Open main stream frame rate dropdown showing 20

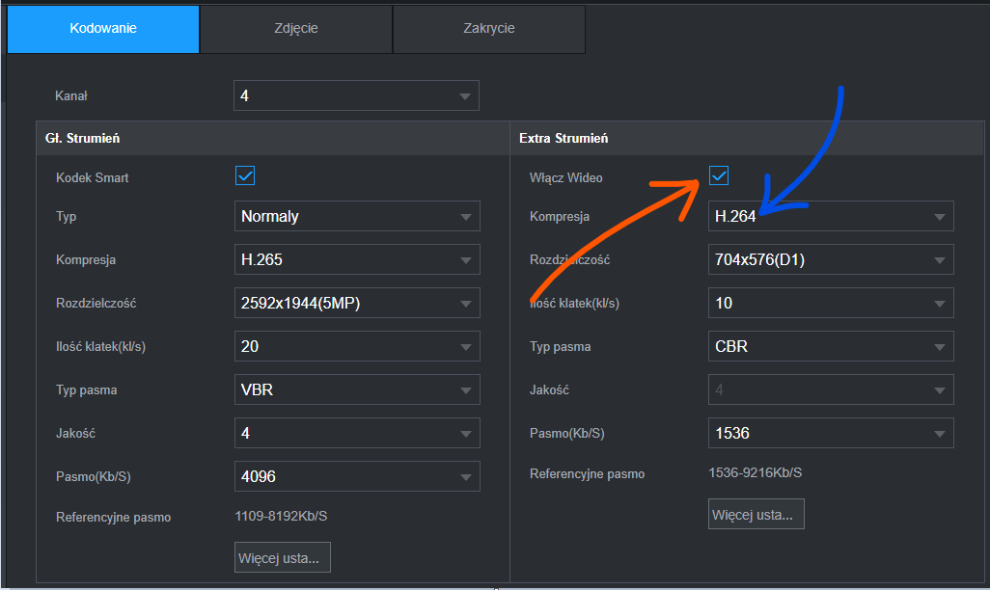tap(357, 346)
